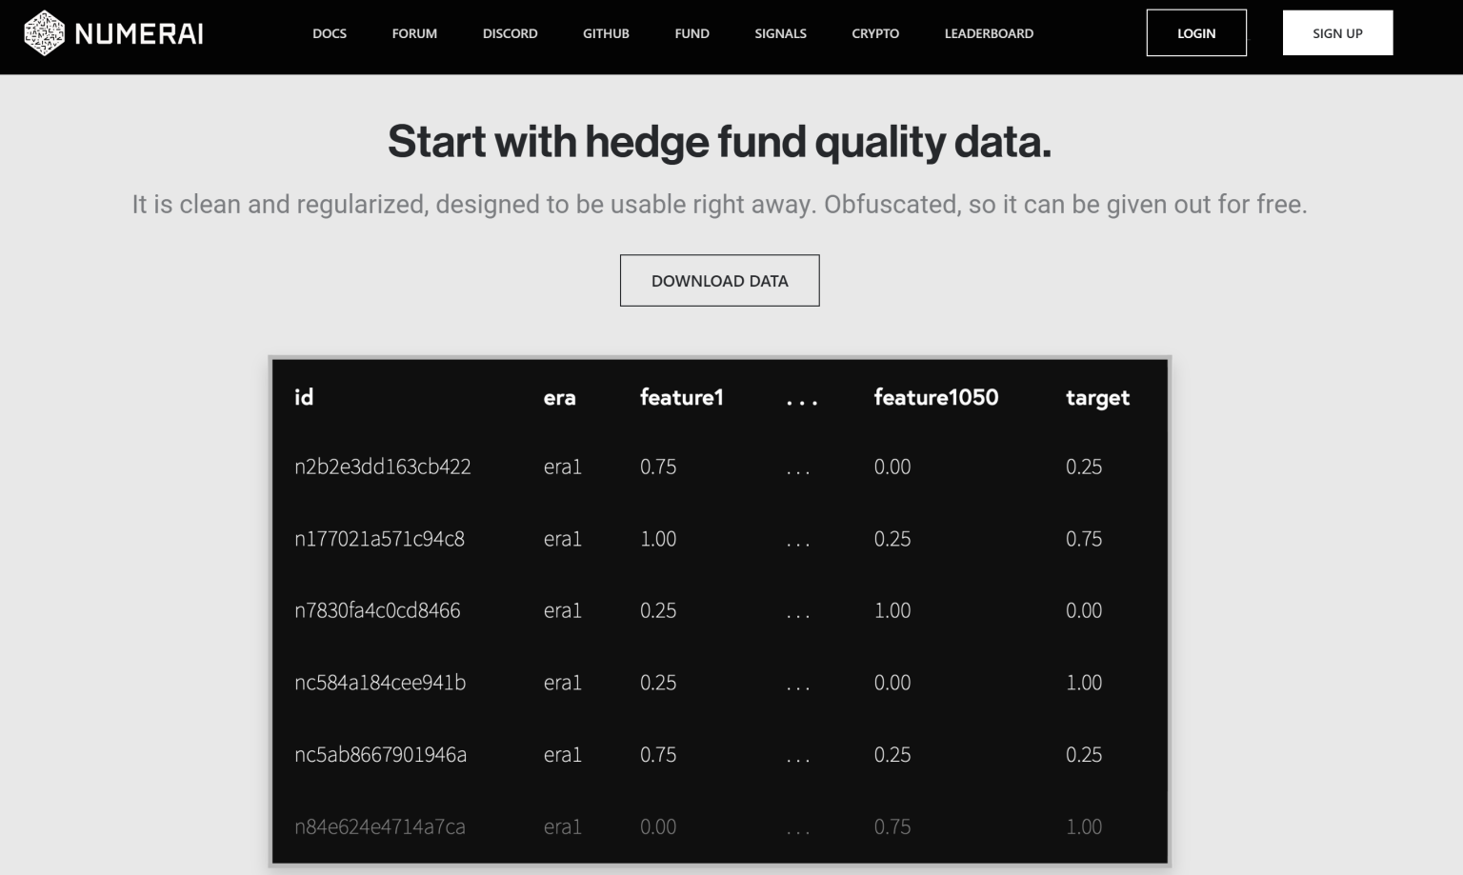
Task: Click the feature1050 column header
Action: click(x=936, y=398)
